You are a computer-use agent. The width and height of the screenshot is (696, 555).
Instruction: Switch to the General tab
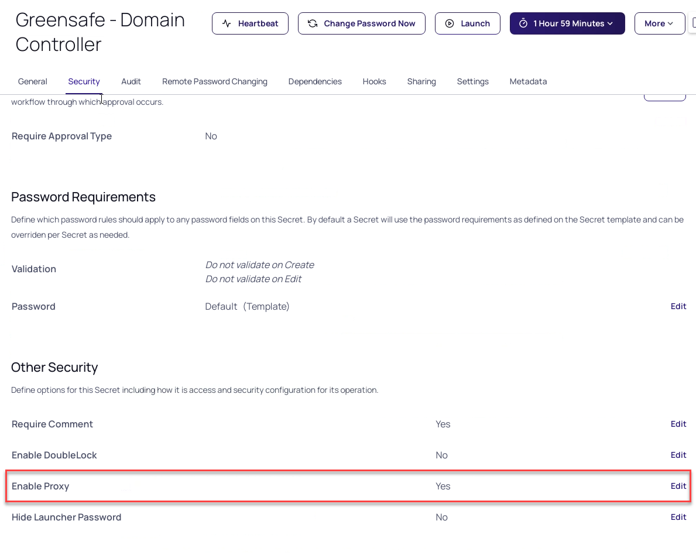[x=33, y=81]
